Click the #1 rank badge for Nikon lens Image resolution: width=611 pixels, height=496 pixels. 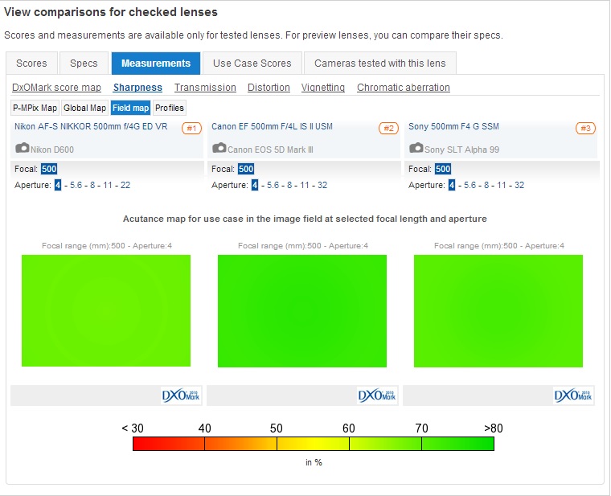pyautogui.click(x=191, y=129)
